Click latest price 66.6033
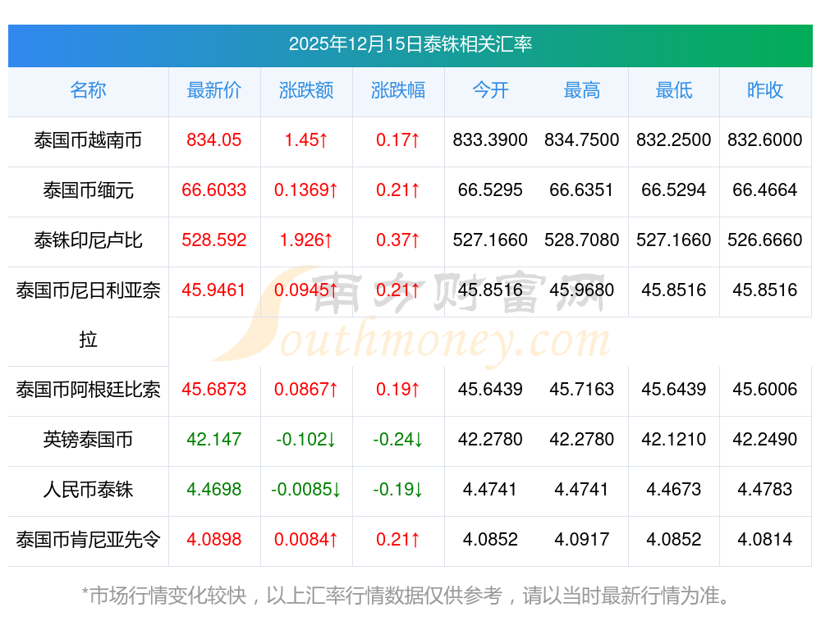The width and height of the screenshot is (821, 621). point(214,190)
